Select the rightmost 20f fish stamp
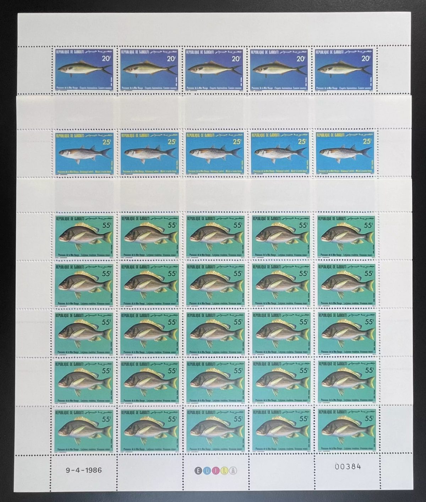The height and width of the screenshot is (502, 426). pos(344,70)
